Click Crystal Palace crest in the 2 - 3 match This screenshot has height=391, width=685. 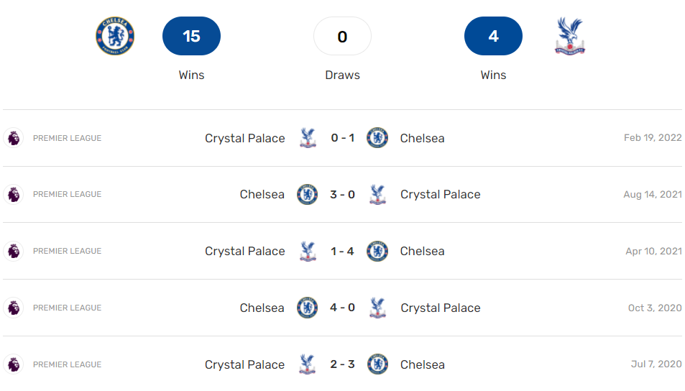pos(308,364)
